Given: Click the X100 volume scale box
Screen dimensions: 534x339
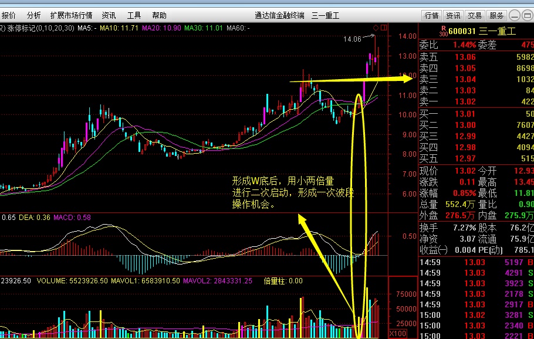Looking at the screenshot, I should 398,333.
